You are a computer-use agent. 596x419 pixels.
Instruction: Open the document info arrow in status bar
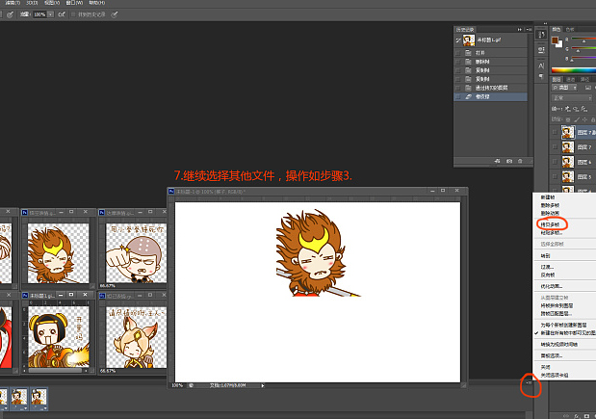[262, 385]
